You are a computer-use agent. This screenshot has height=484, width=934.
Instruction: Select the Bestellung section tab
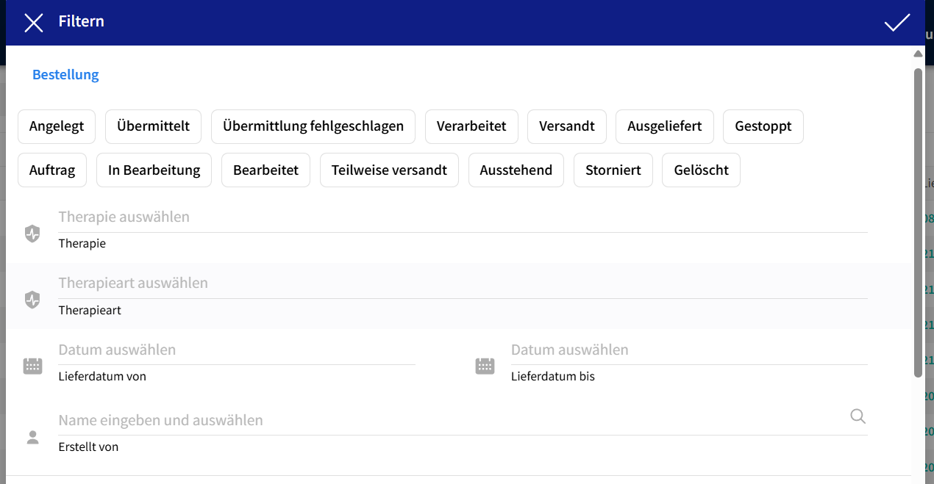(65, 75)
